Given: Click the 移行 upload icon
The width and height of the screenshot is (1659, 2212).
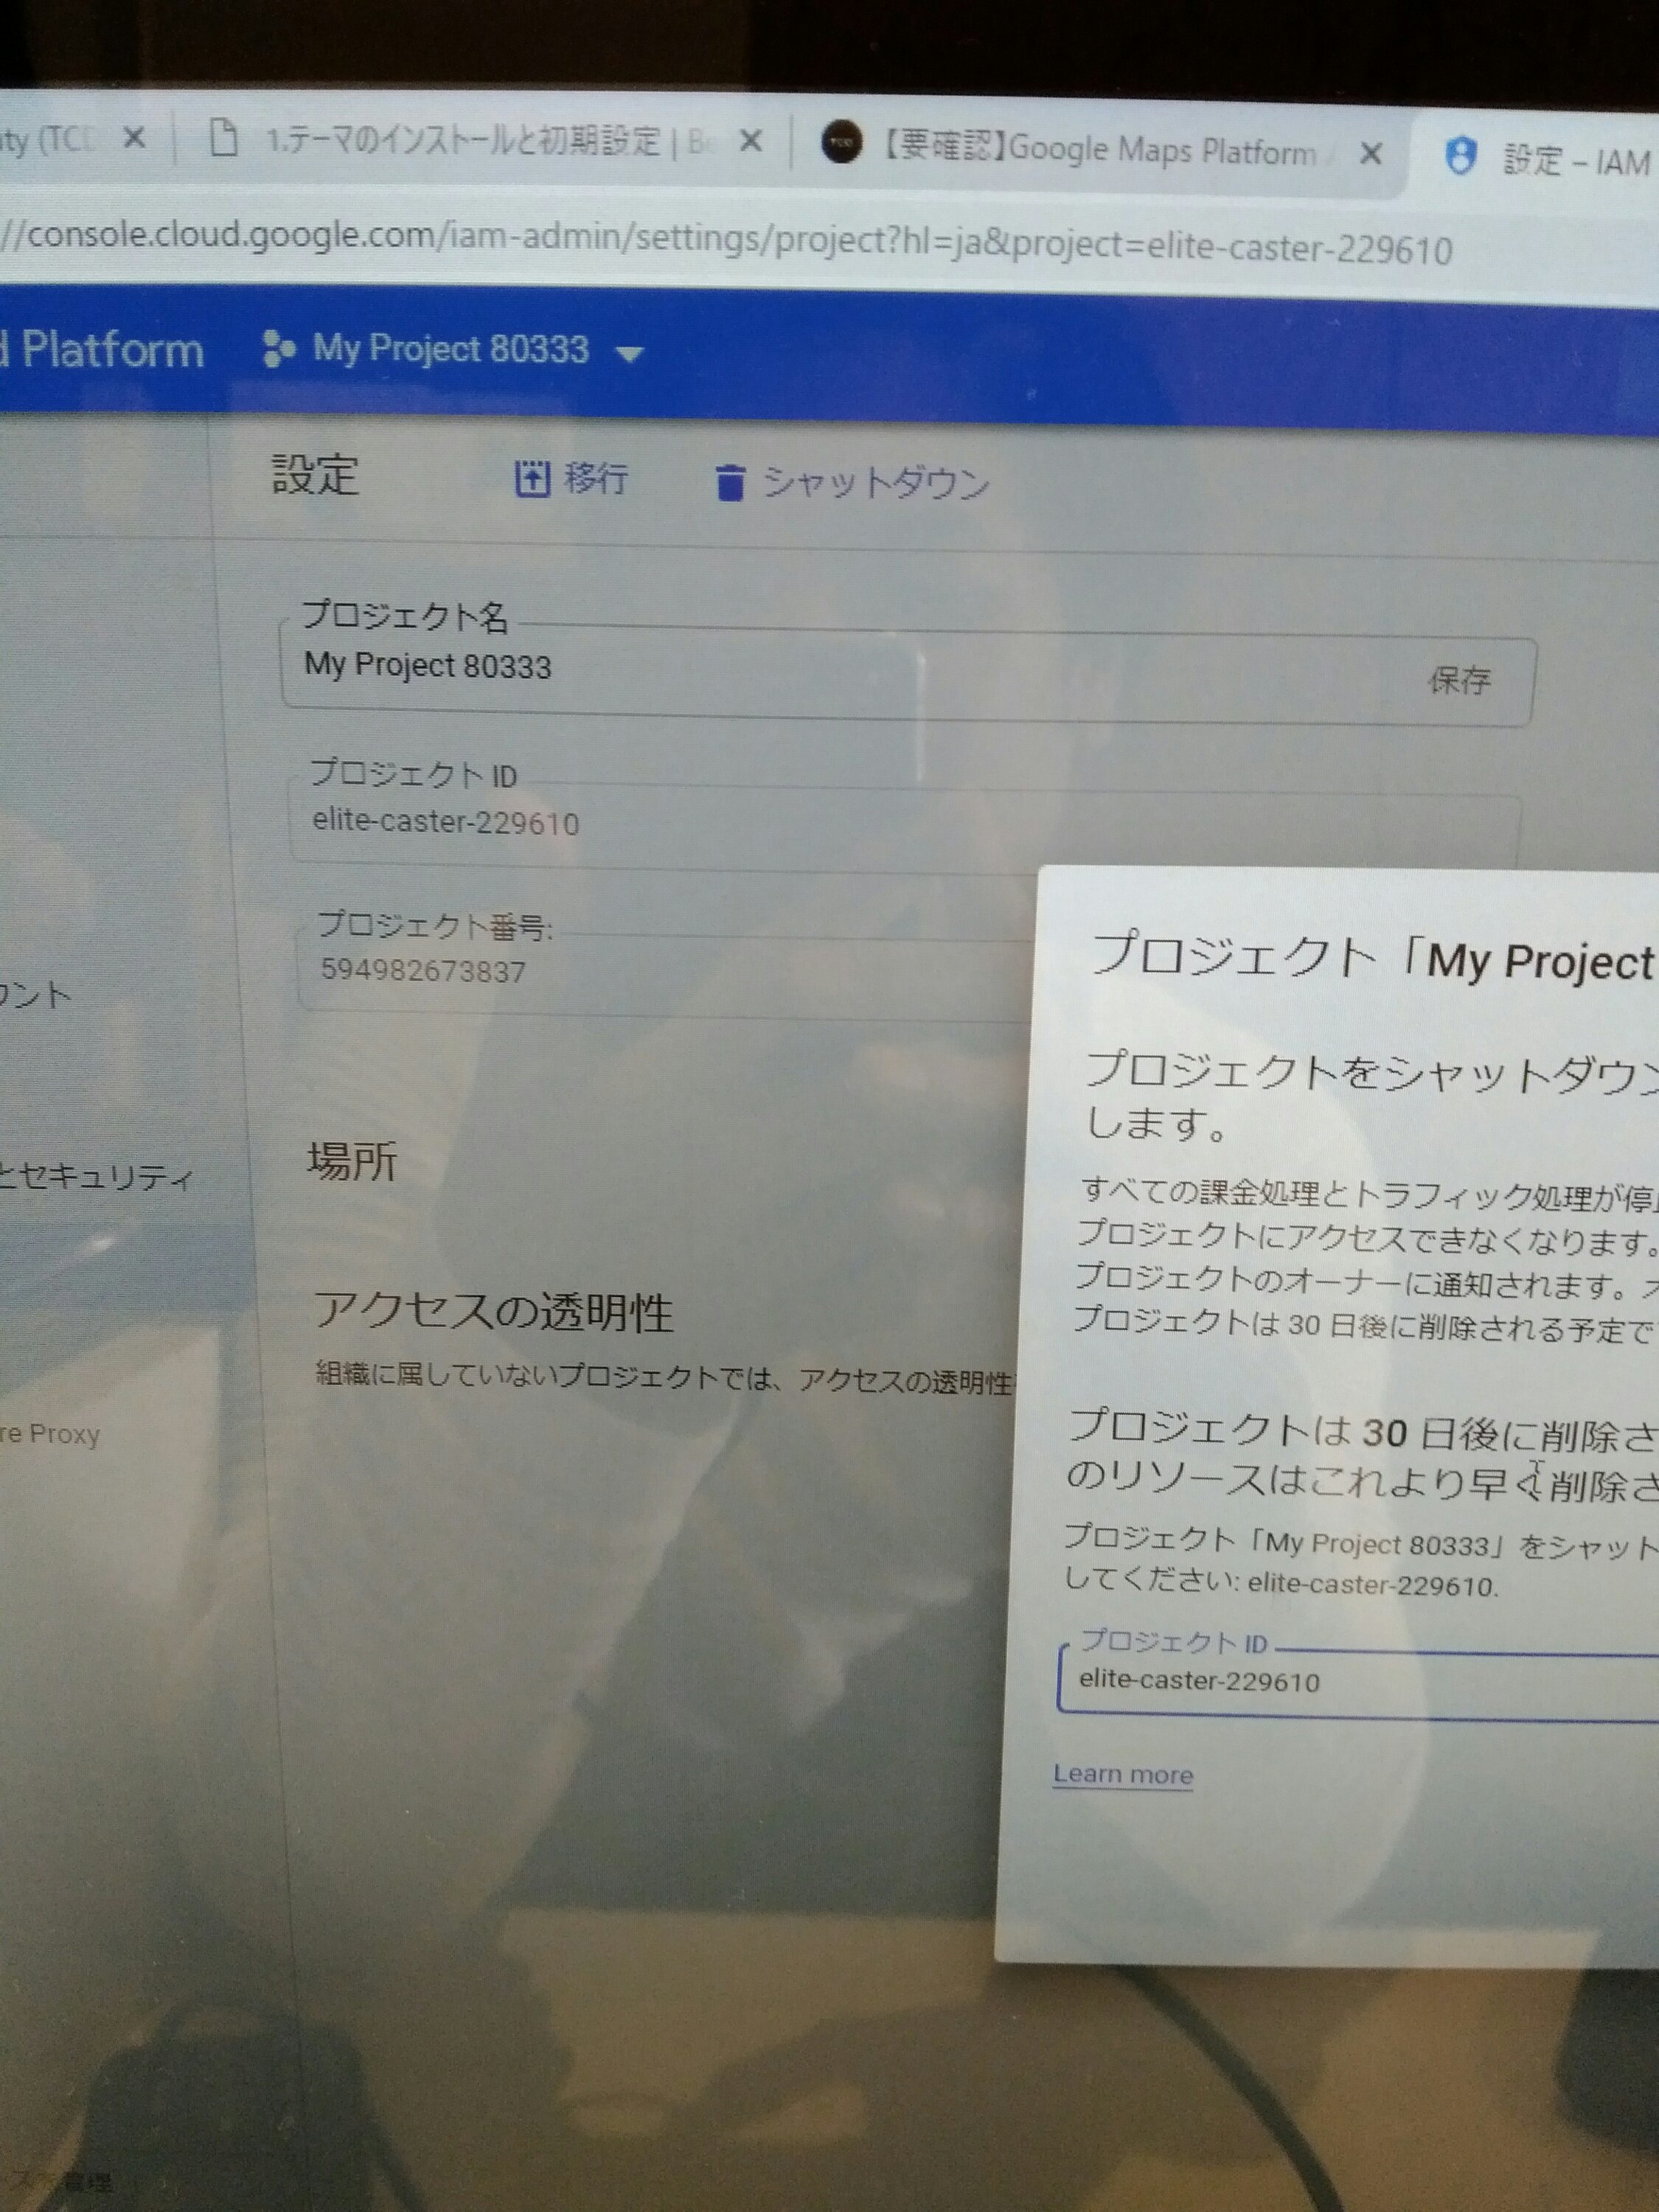Looking at the screenshot, I should (532, 479).
